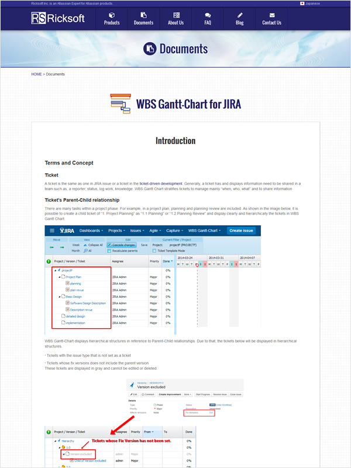Screen dimensions: 351x468
Task: Click the Collapse All triangle icon
Action: pos(85,245)
